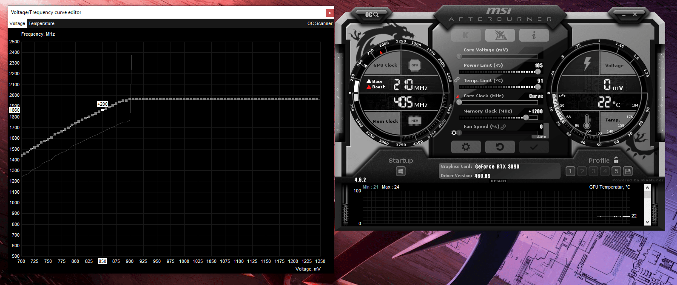
Task: Close the Voltage/Frequency curve editor window
Action: click(330, 13)
